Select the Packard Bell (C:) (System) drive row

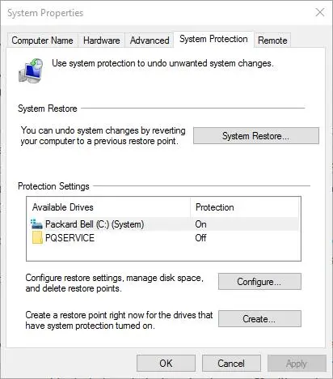163,224
